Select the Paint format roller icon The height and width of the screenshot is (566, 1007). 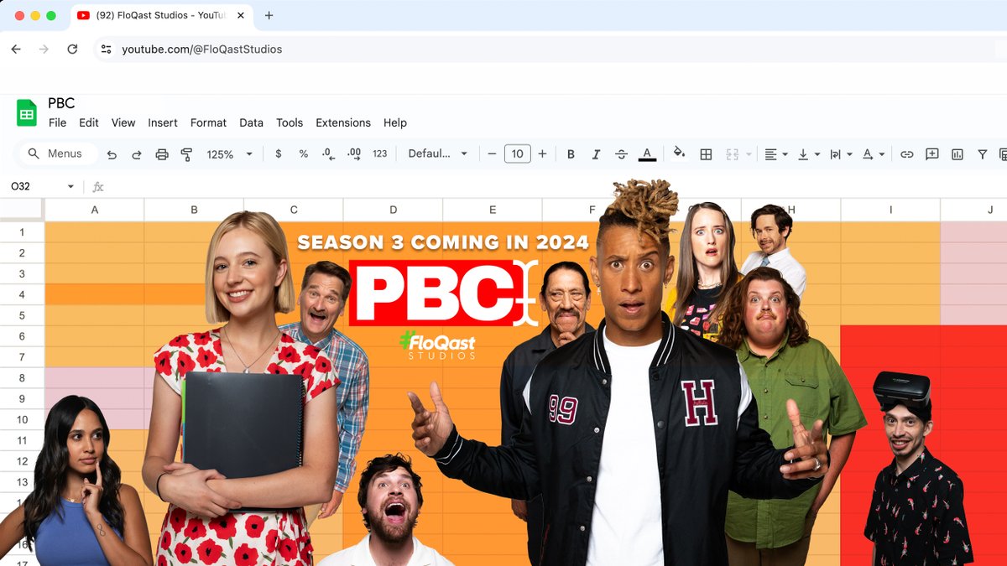[186, 154]
